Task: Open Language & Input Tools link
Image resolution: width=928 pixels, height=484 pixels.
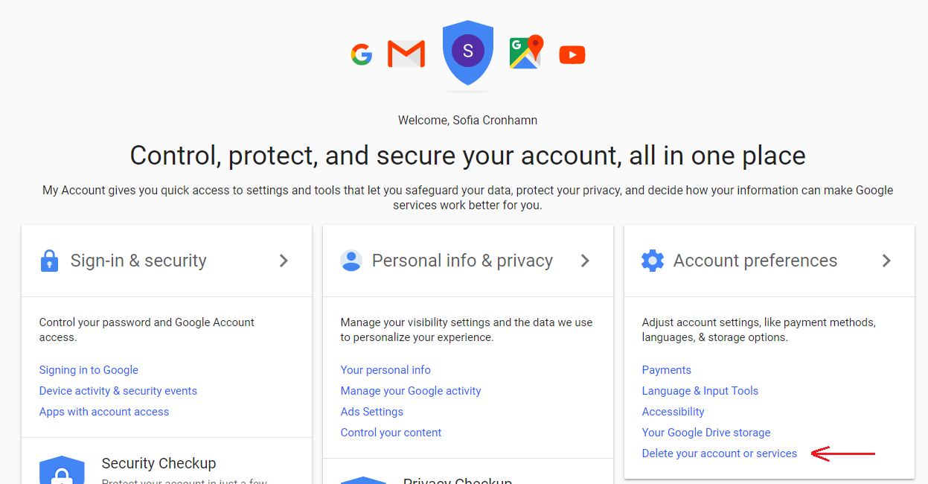Action: click(700, 391)
